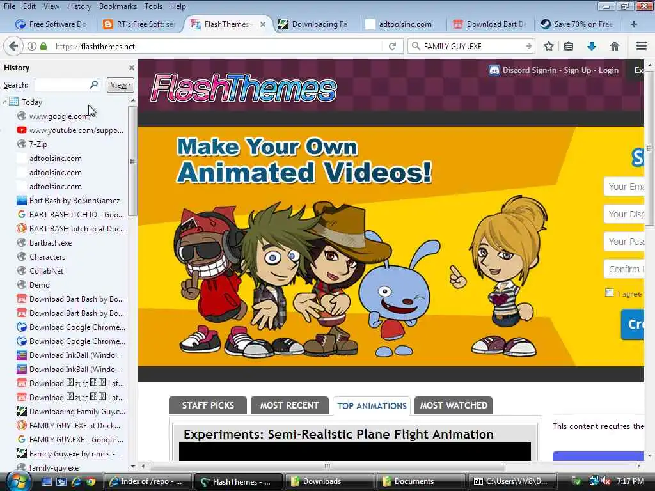Click the Discord Sign-in link
This screenshot has height=491, width=655.
(x=529, y=70)
